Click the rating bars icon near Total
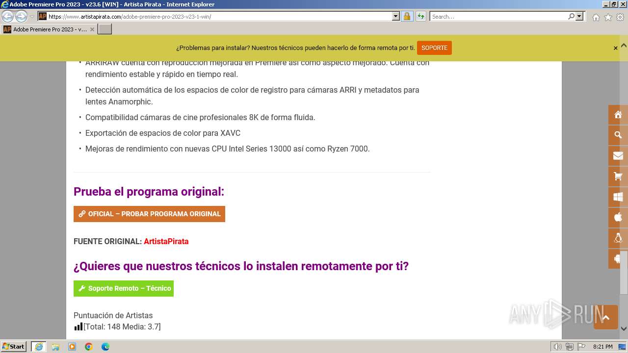Viewport: 628px width, 353px height. [x=78, y=326]
